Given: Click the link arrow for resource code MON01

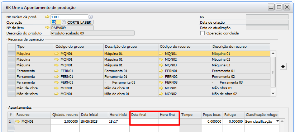Looking at the screenshot, I should coord(161,88).
